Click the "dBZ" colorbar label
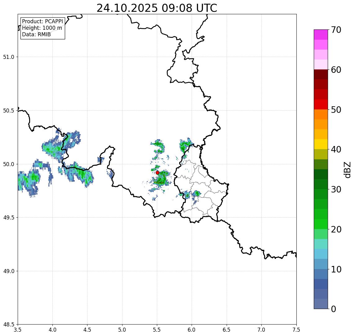This screenshot has height=336, width=355. click(347, 170)
